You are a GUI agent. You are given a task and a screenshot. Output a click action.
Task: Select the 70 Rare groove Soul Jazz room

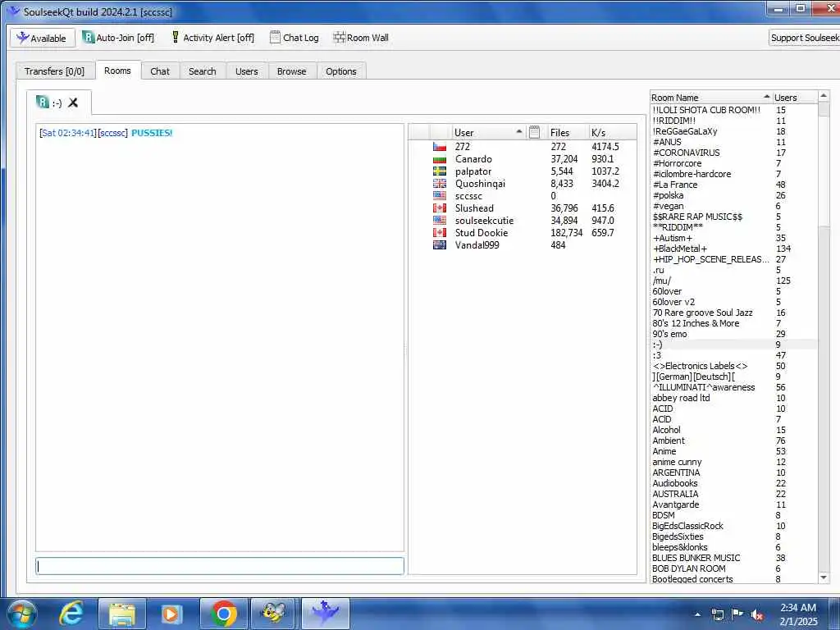[x=734, y=313]
